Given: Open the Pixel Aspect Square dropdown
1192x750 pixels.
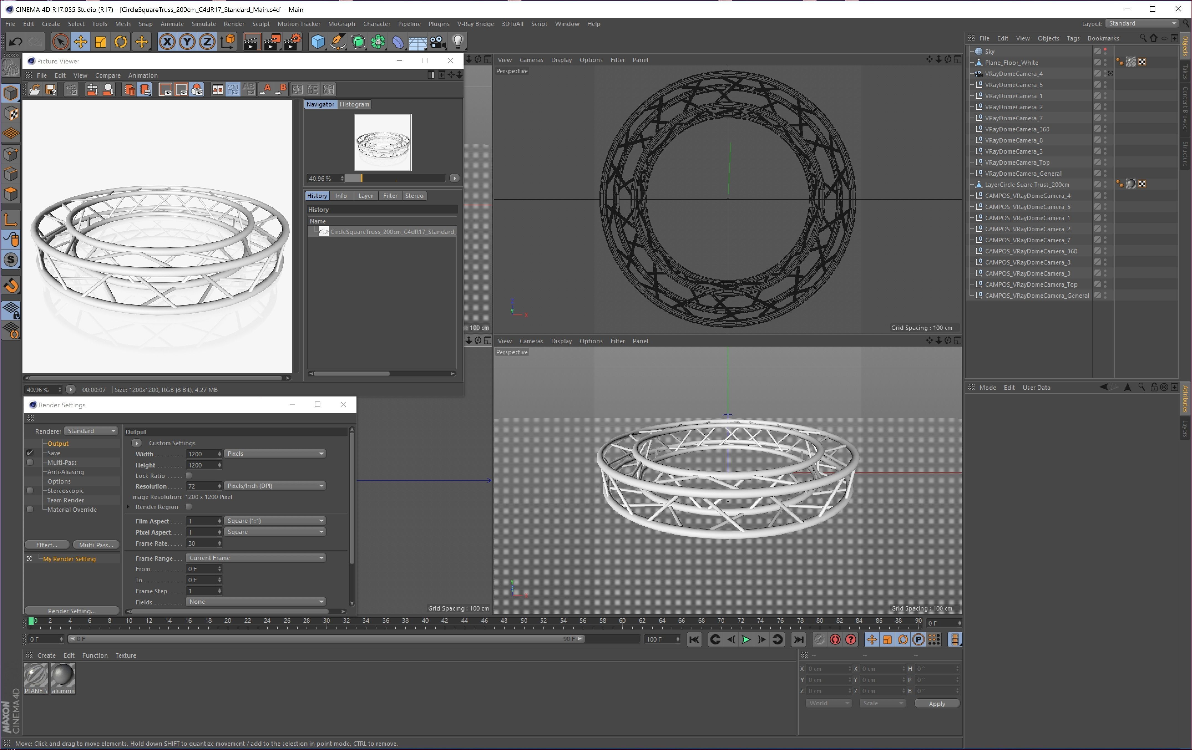Looking at the screenshot, I should point(275,532).
